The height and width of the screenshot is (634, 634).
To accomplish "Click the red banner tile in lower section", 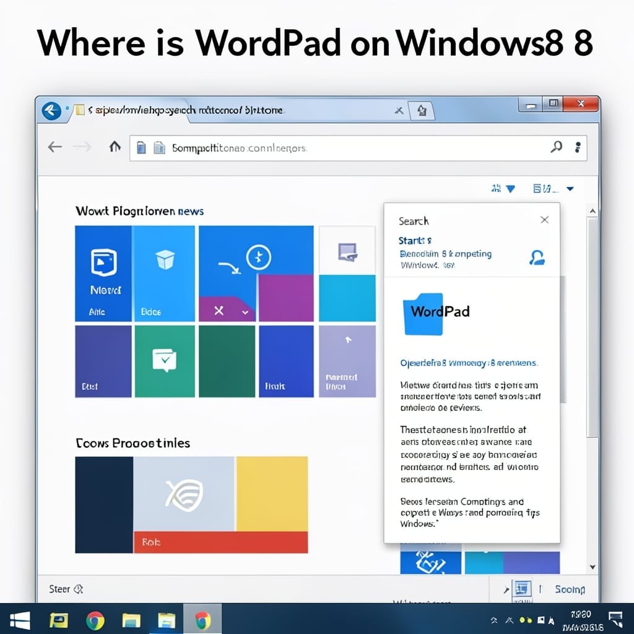I will 221,542.
